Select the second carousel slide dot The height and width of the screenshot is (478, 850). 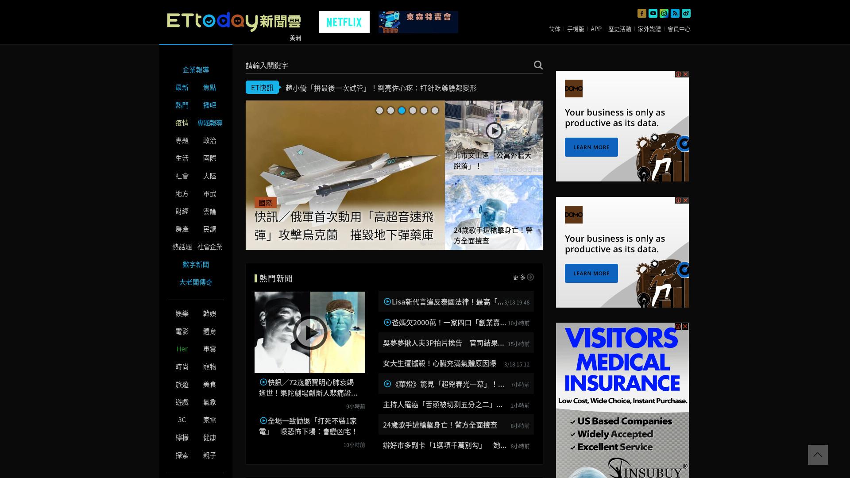(x=390, y=111)
